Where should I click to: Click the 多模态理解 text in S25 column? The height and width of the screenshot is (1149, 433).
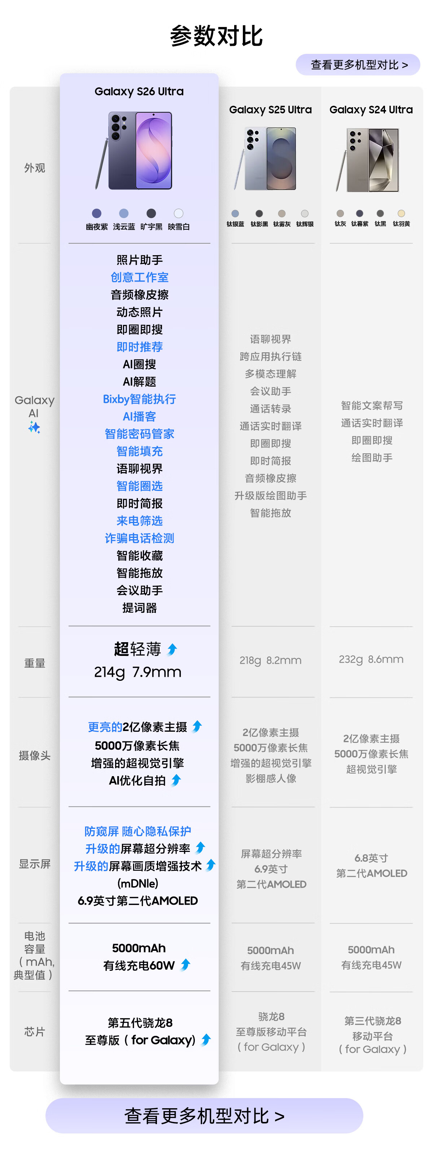click(x=271, y=374)
